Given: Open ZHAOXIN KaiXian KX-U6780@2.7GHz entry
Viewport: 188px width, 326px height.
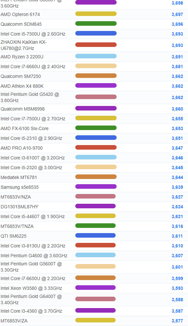Looking at the screenshot, I should coord(24,45).
